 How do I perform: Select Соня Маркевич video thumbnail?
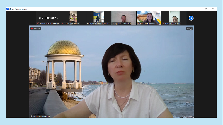[74, 17]
